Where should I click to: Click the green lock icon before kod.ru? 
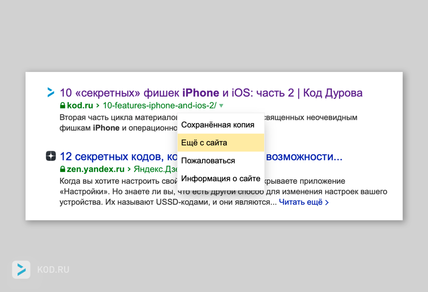tap(62, 106)
